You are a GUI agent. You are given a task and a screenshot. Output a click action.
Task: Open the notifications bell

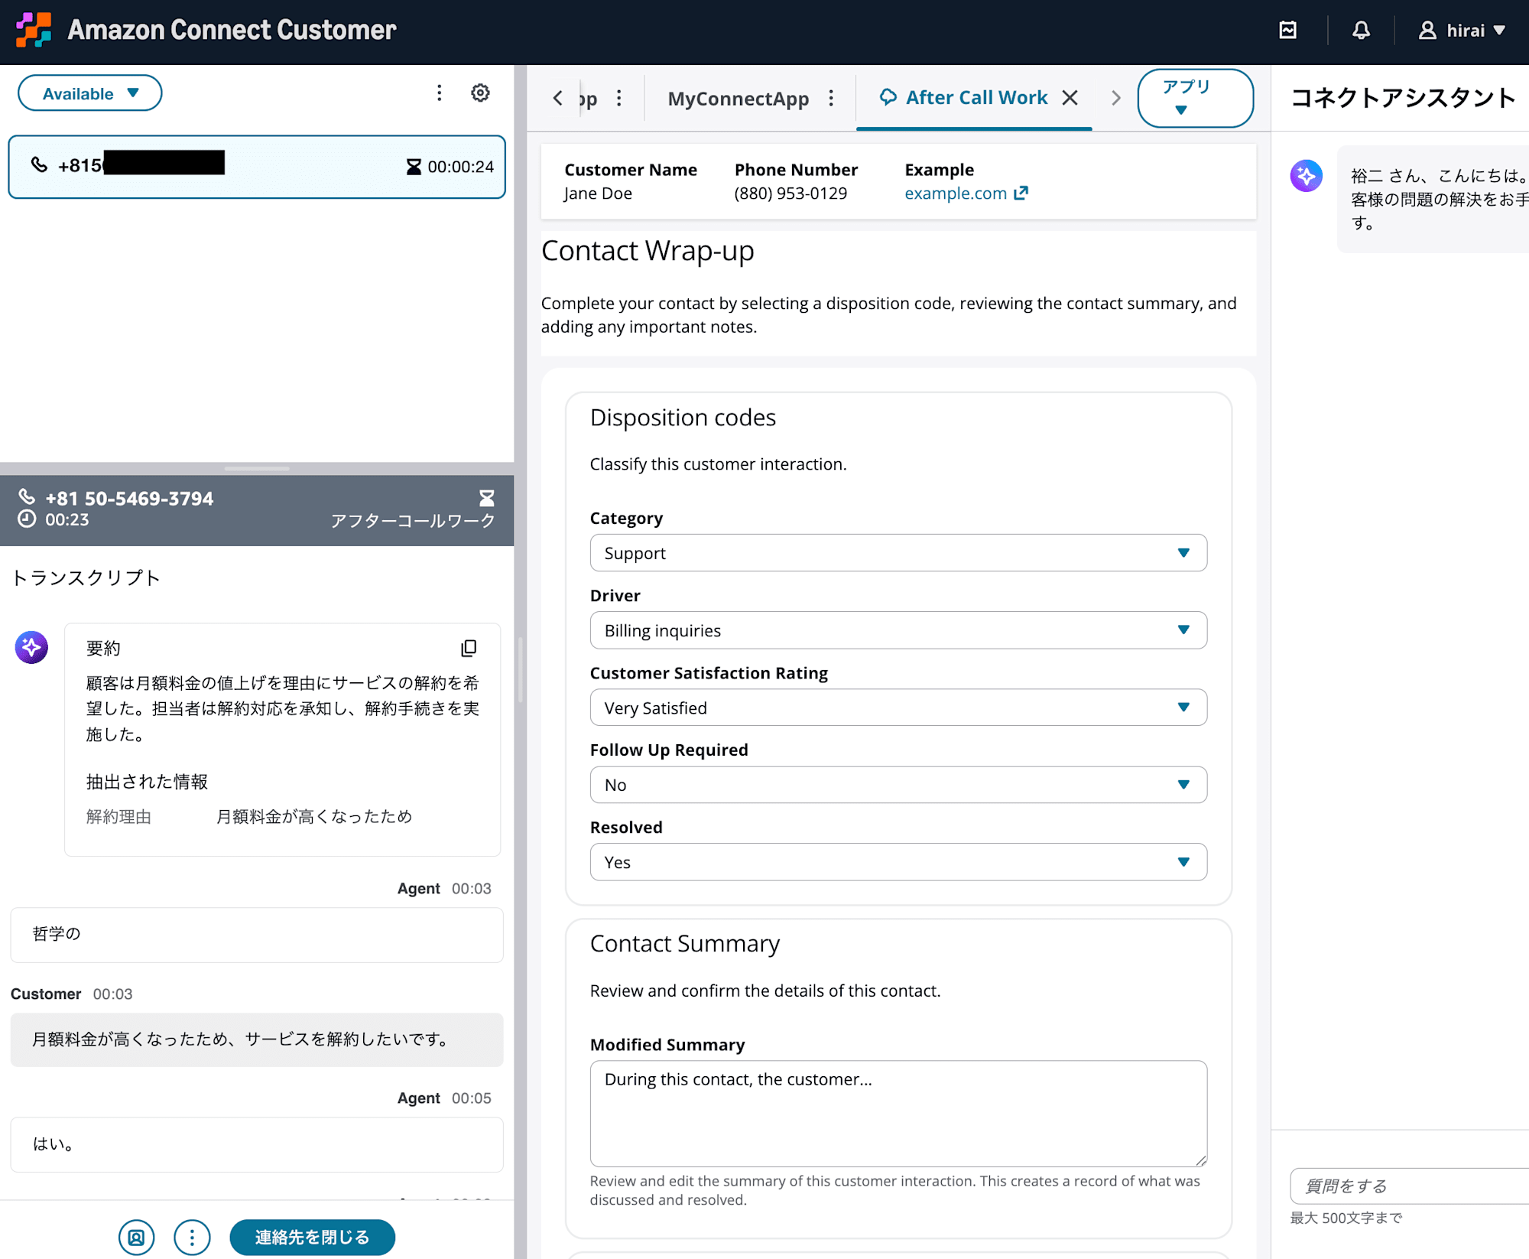point(1361,31)
